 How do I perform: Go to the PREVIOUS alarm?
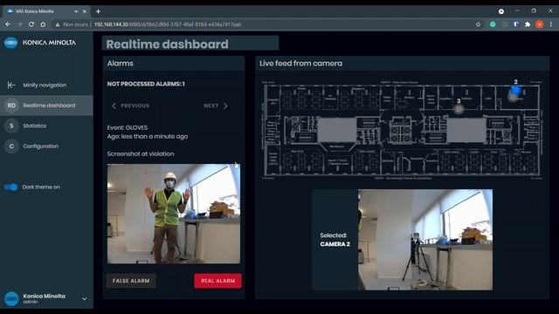coord(130,106)
